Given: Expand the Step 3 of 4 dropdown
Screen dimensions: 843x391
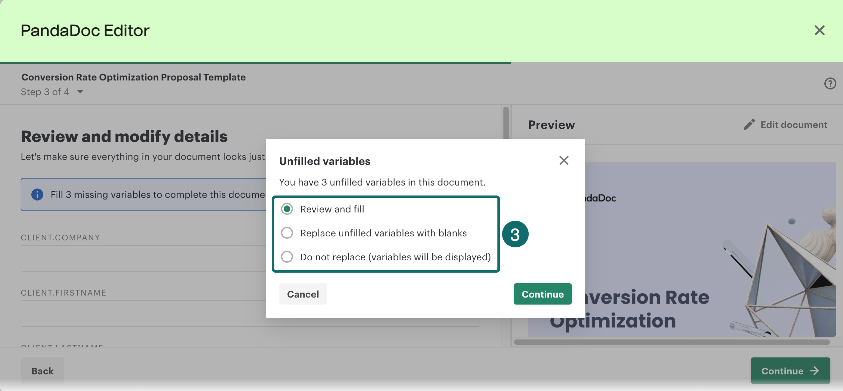Looking at the screenshot, I should click(x=80, y=92).
